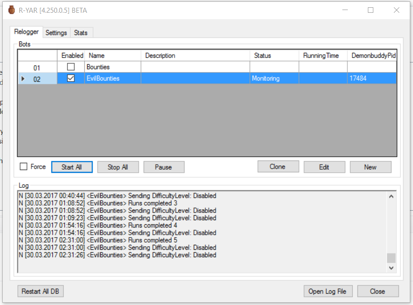Sort by the Name column header
This screenshot has height=305, width=413.
113,56
